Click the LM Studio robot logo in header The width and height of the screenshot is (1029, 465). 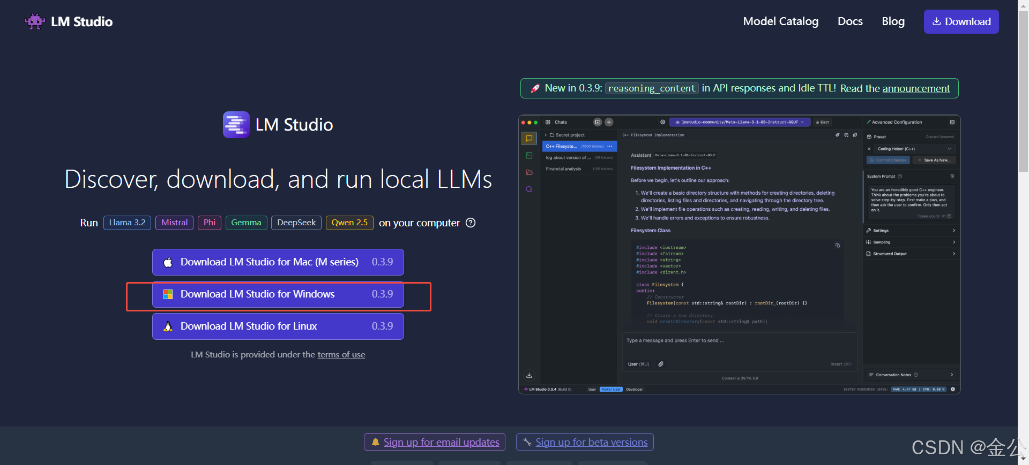click(x=35, y=21)
